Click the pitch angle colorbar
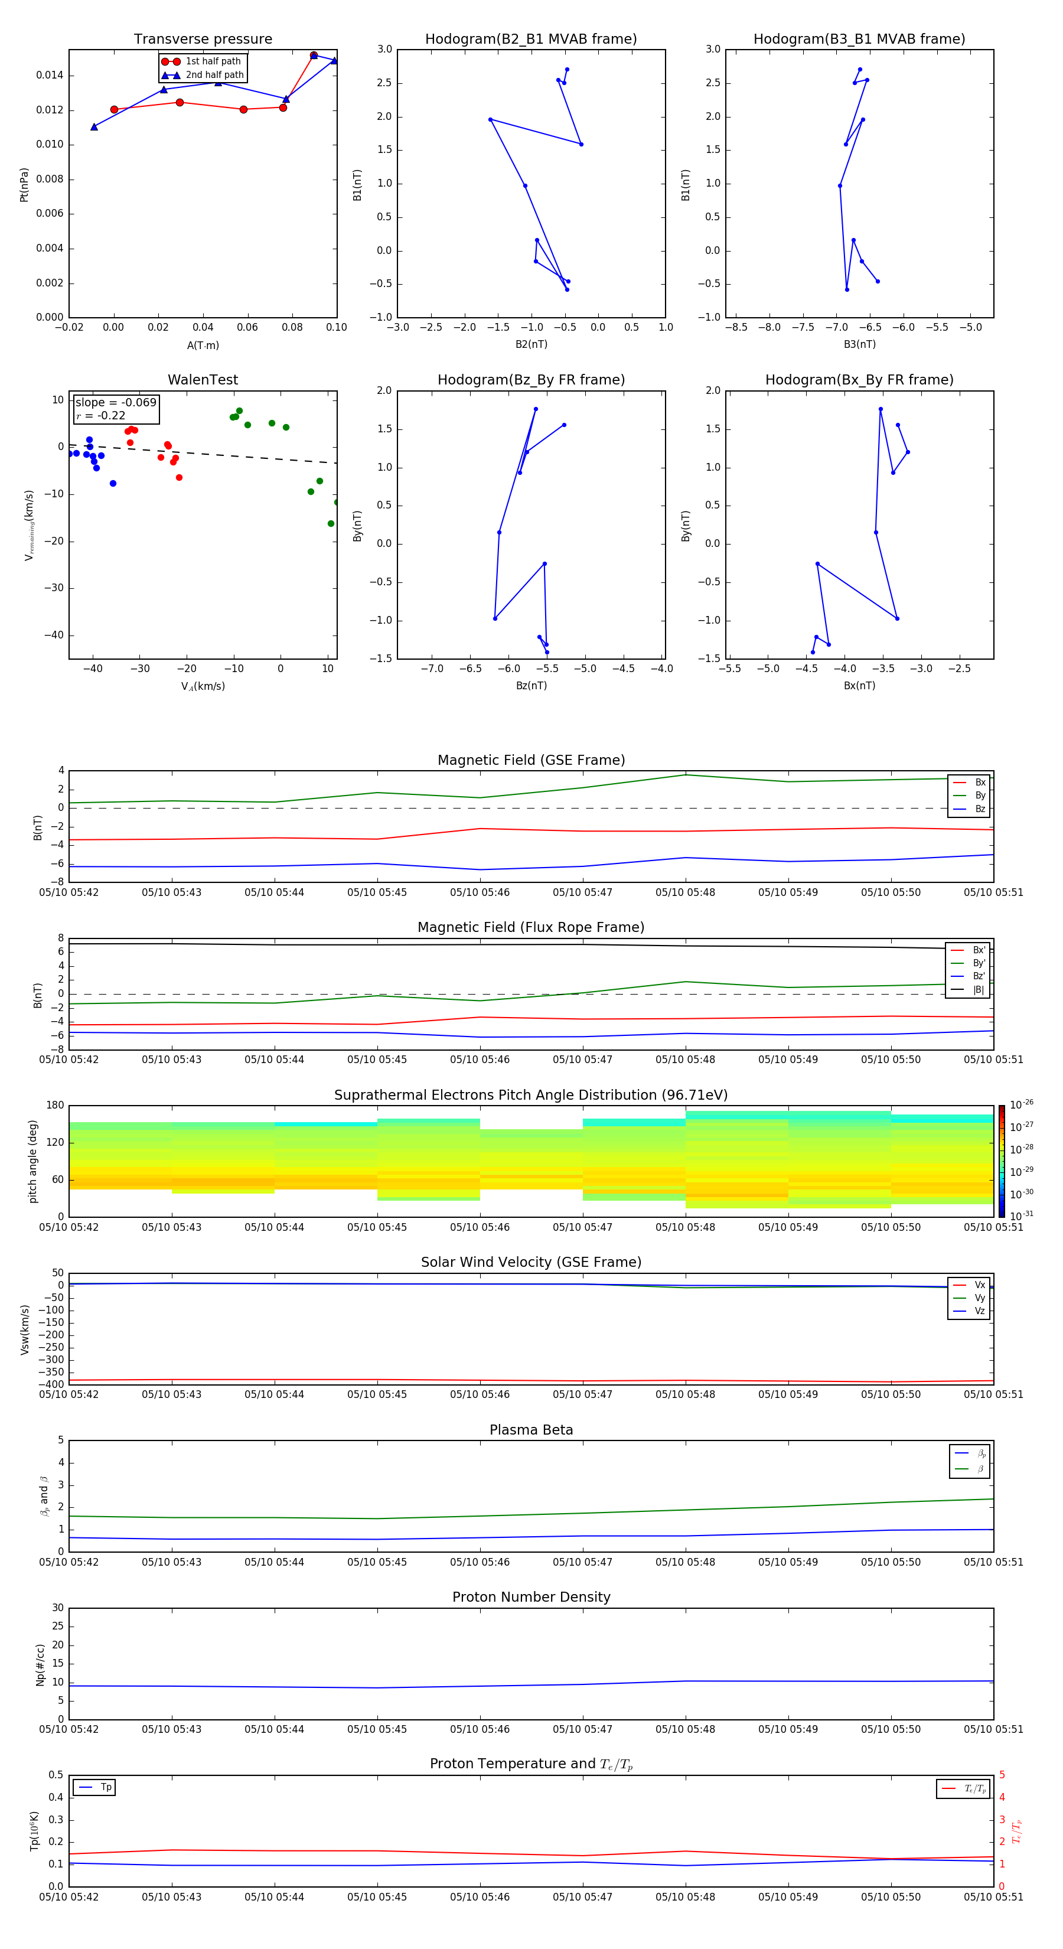The width and height of the screenshot is (1063, 1949). pyautogui.click(x=1002, y=1161)
